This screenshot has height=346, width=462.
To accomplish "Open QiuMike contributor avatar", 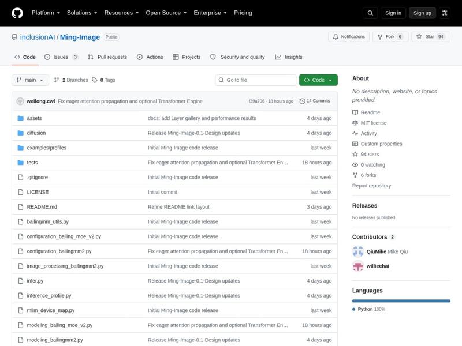I will point(358,251).
